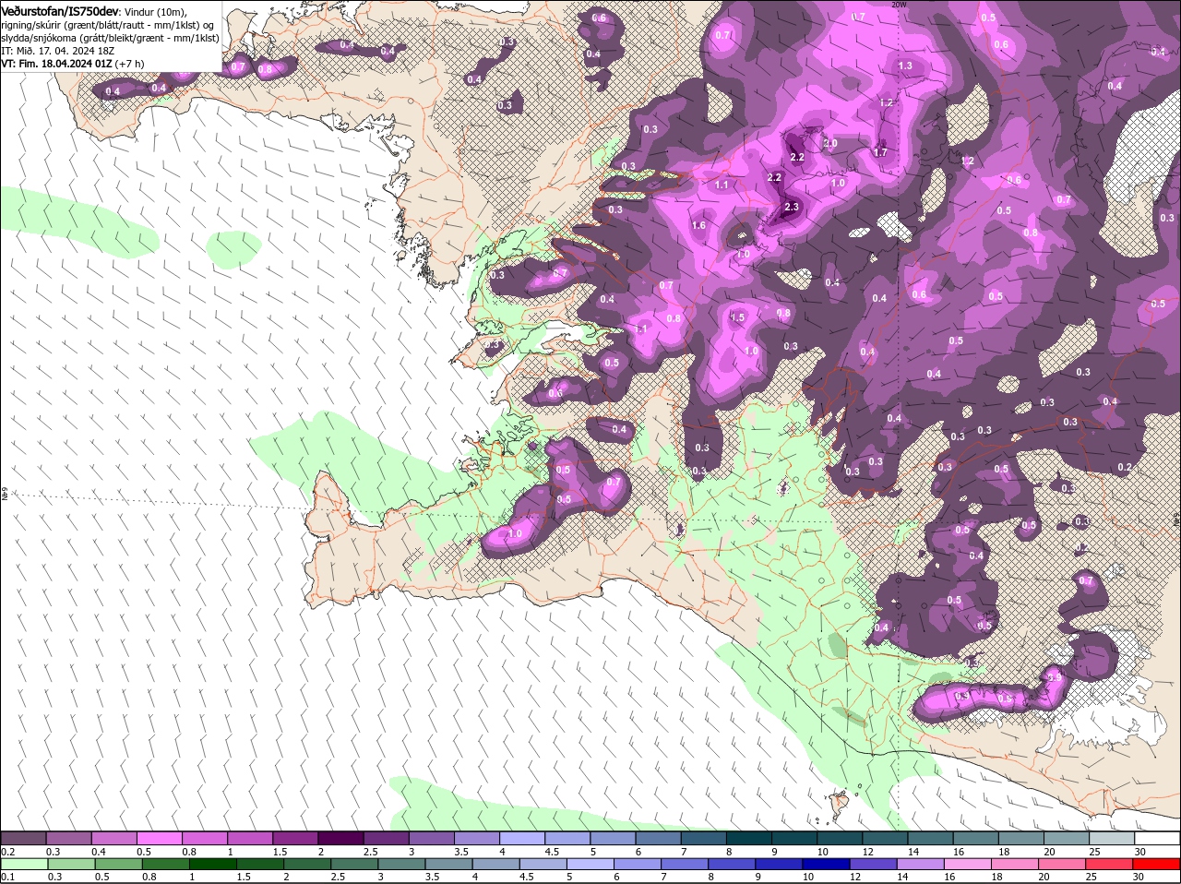Click the 30 label on the lower rain scale

tap(1138, 877)
